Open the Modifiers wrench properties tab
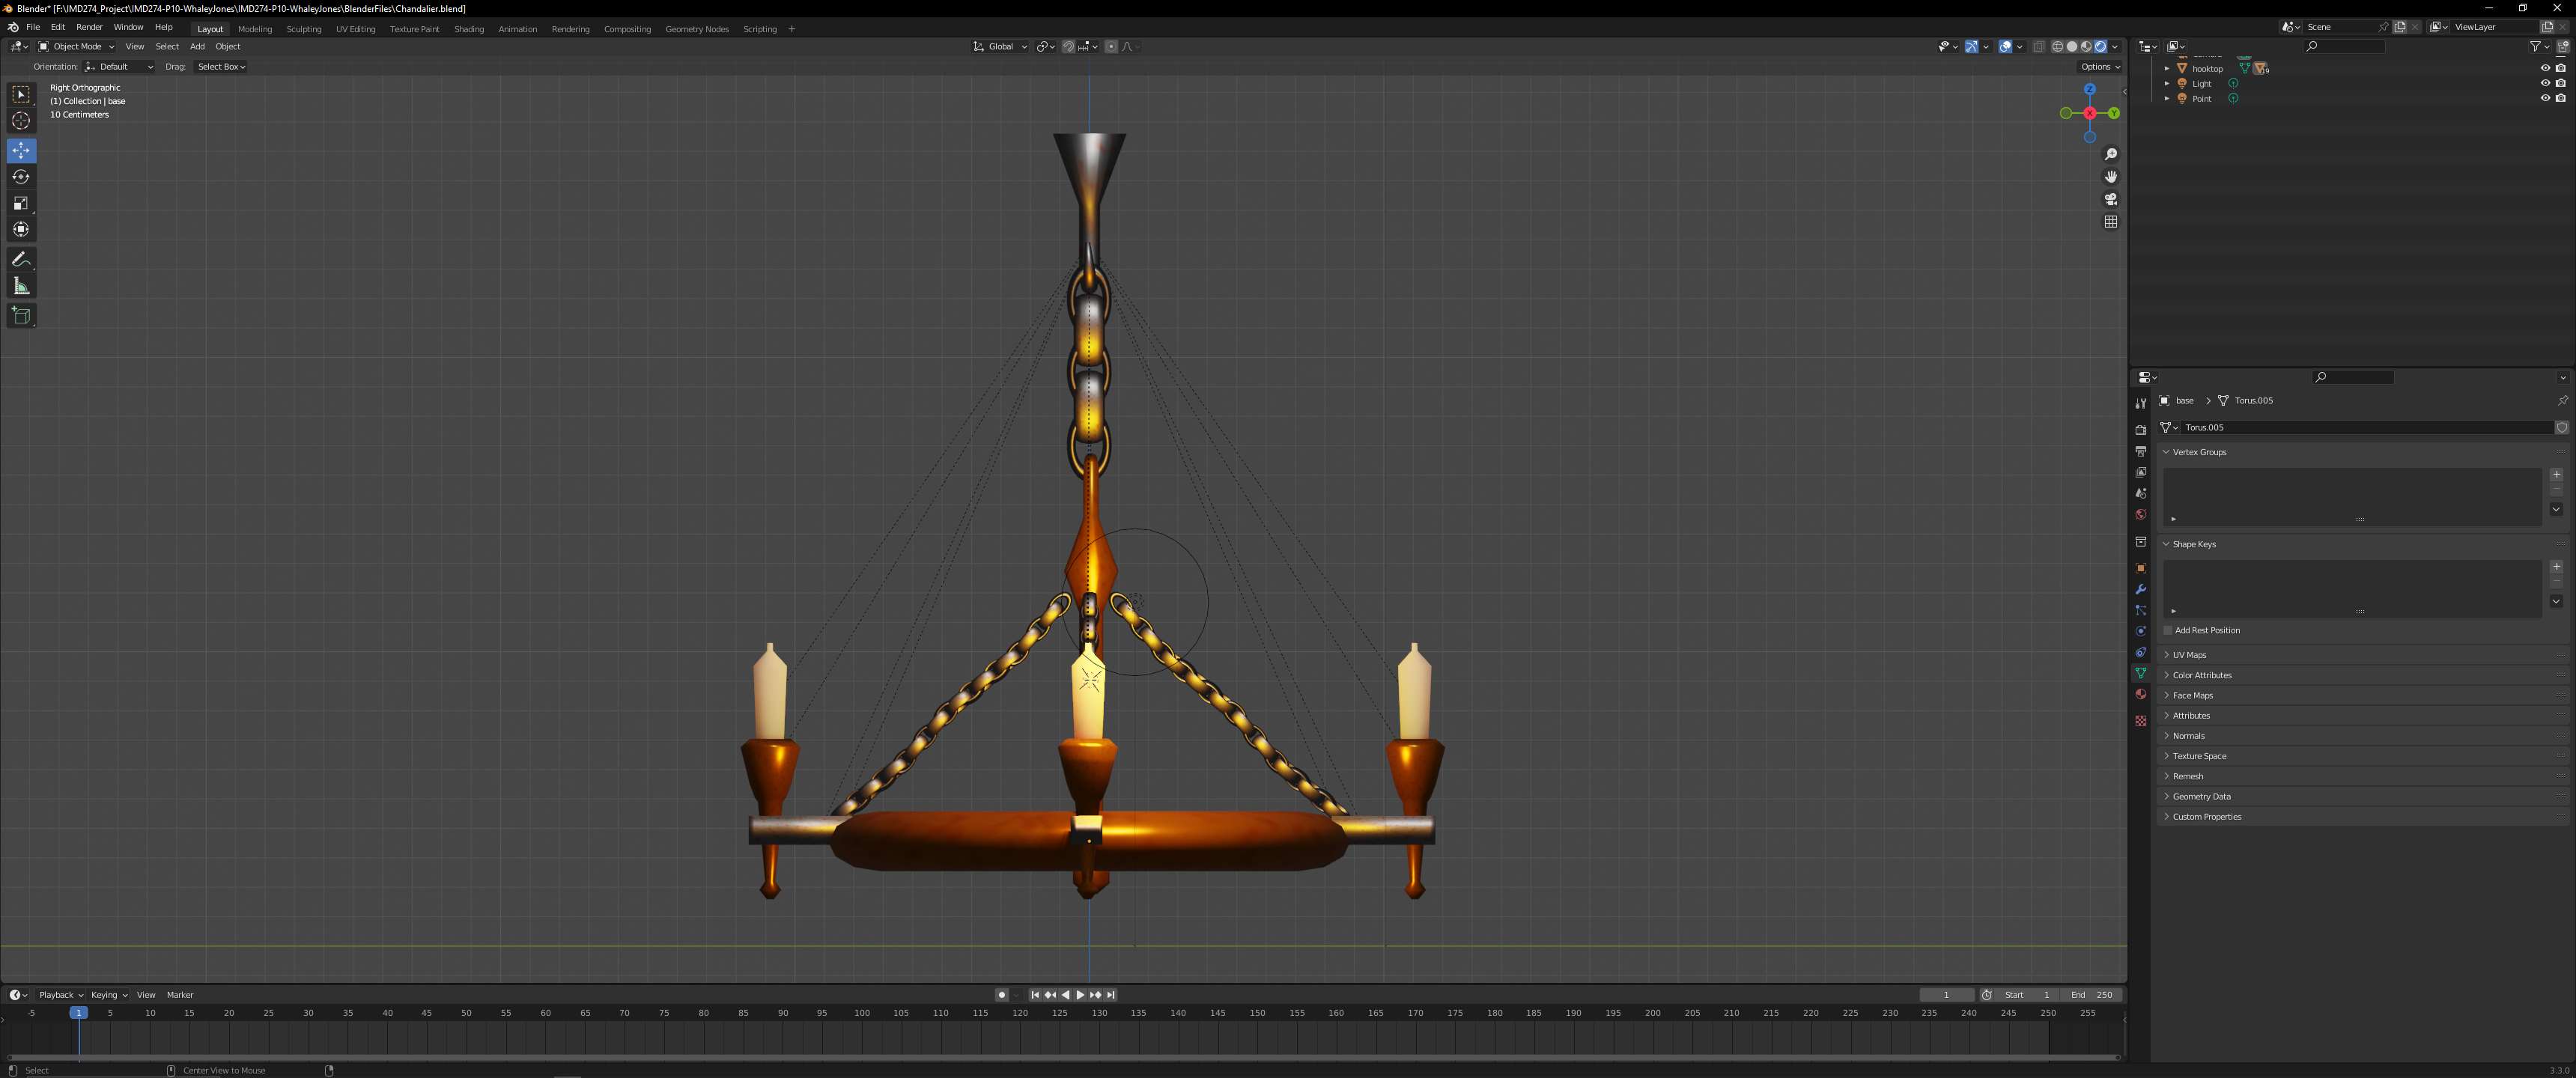 coord(2140,589)
